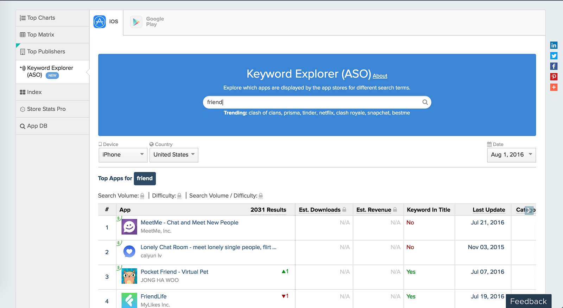The height and width of the screenshot is (308, 563).
Task: Click the Index tiles icon
Action: point(23,92)
